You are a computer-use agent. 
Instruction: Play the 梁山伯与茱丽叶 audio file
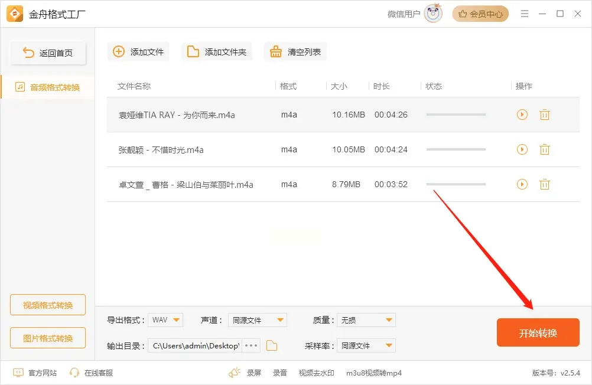[x=522, y=184]
